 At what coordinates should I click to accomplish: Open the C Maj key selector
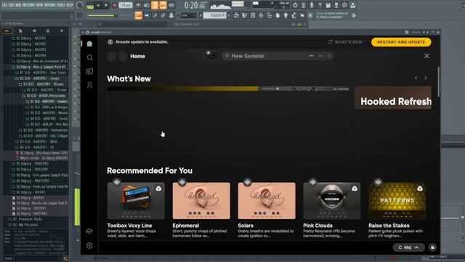408,247
